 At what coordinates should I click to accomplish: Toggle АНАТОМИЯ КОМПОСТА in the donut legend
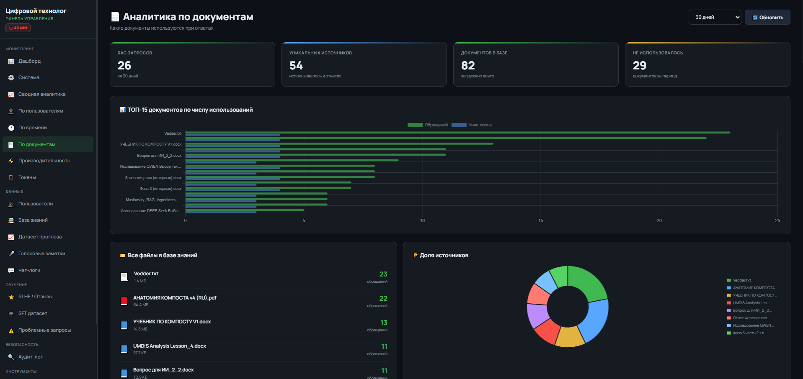pos(752,288)
